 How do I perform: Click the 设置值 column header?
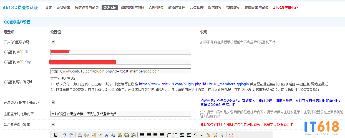(56, 32)
